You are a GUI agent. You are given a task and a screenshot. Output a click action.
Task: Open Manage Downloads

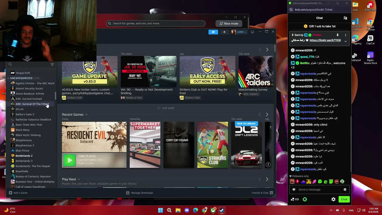click(x=140, y=193)
